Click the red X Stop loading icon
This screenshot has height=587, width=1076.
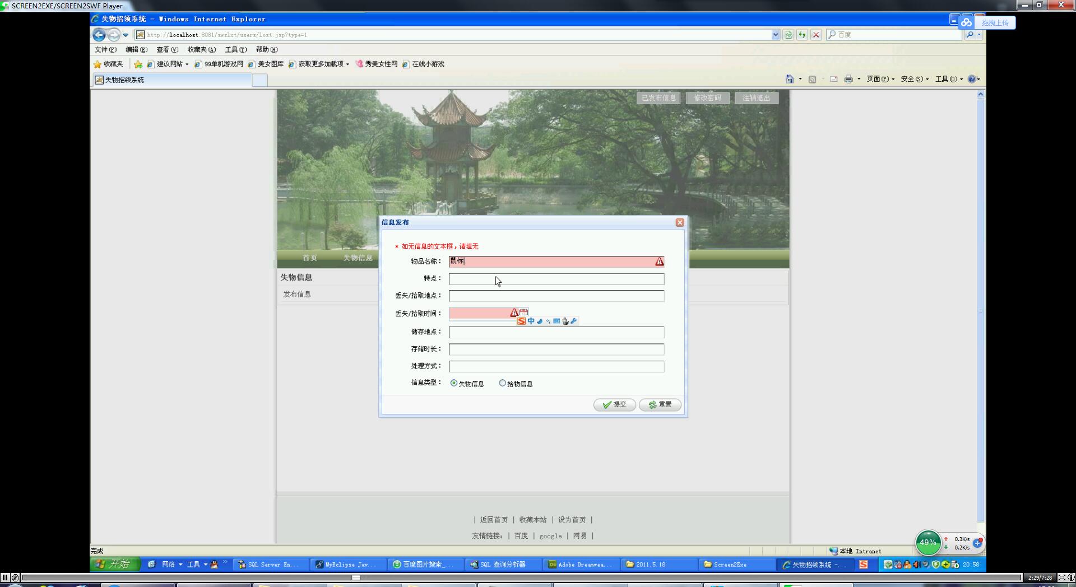point(816,35)
